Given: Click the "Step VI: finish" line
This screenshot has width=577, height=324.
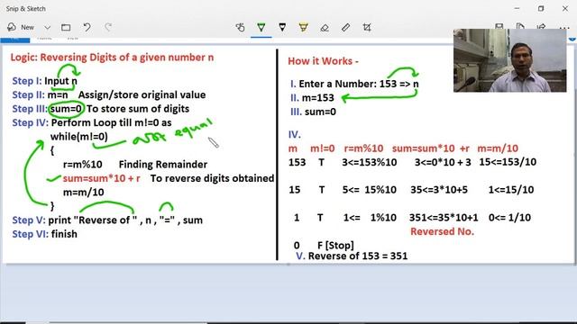Looking at the screenshot, I should coord(44,234).
